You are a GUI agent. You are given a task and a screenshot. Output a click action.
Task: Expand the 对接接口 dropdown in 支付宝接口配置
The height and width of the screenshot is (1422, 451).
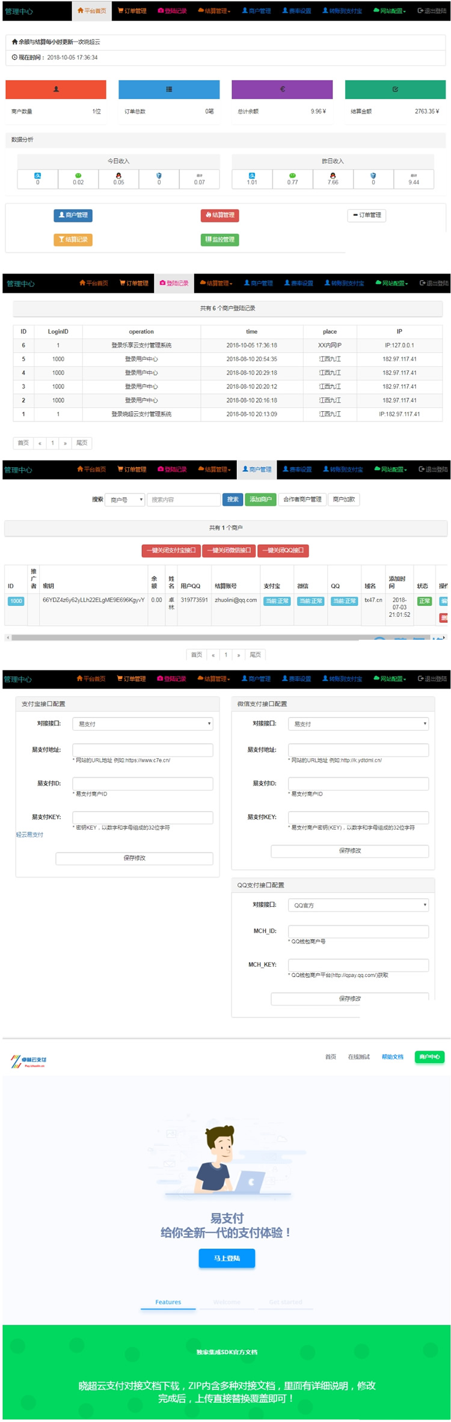coord(143,724)
